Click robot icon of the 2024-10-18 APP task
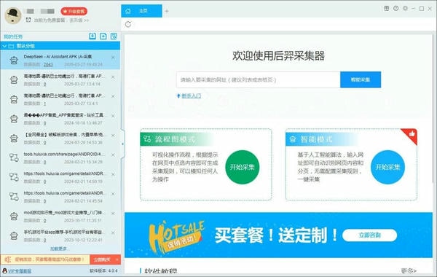The width and height of the screenshot is (437, 277). (14, 119)
